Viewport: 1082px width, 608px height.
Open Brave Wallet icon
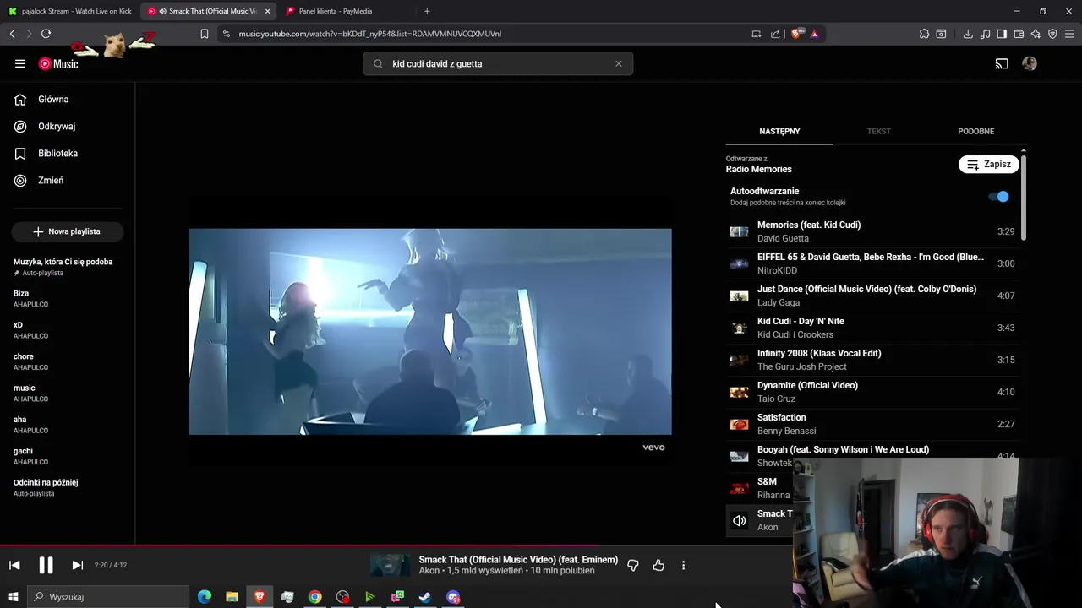1019,34
